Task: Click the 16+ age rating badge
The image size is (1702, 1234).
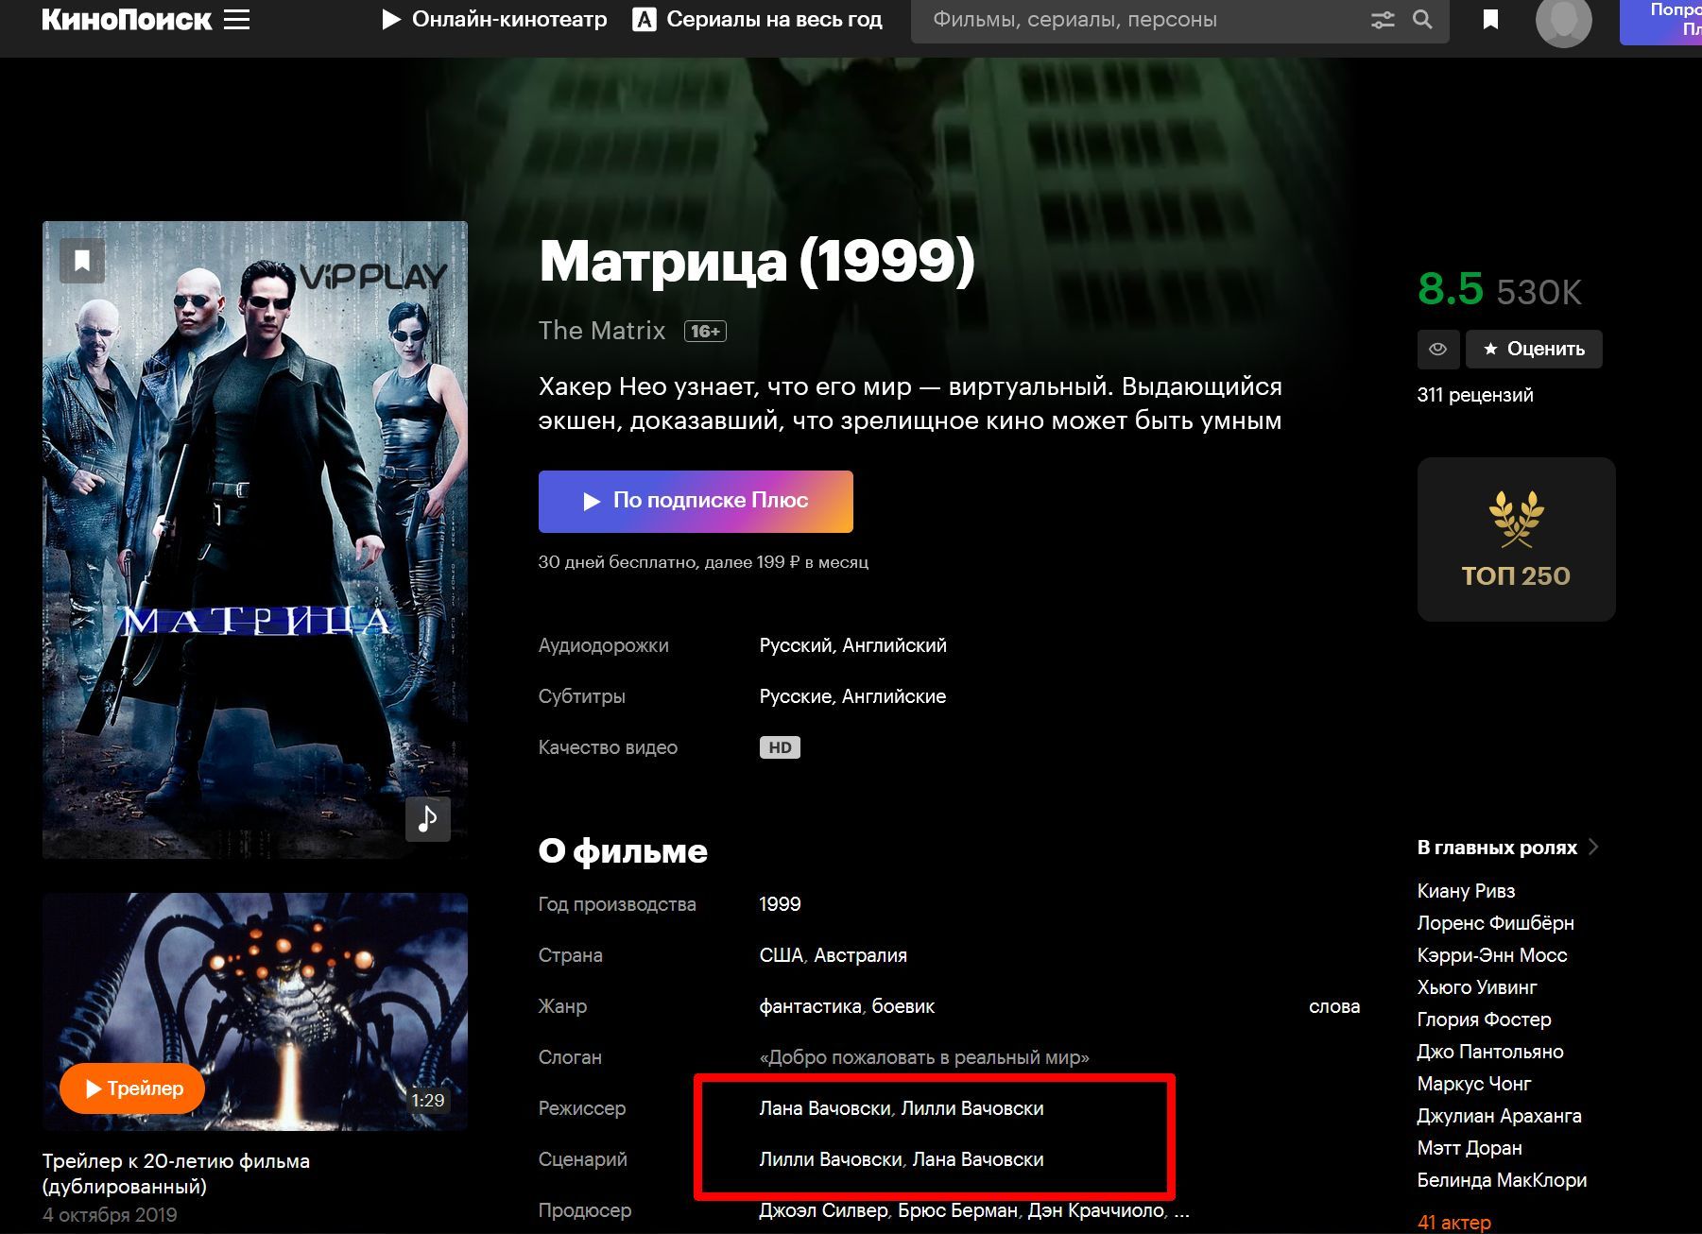Action: tap(705, 332)
